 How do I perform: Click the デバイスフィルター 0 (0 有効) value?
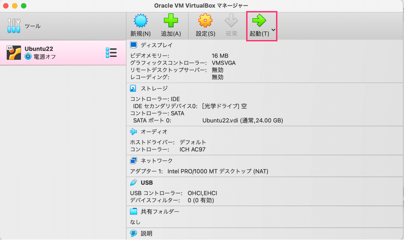coord(201,200)
